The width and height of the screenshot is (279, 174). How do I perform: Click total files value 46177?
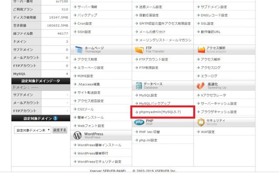(x=63, y=34)
